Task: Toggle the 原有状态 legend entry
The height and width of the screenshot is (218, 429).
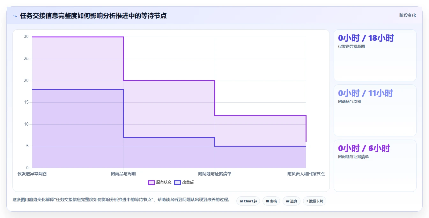Action: coord(160,182)
